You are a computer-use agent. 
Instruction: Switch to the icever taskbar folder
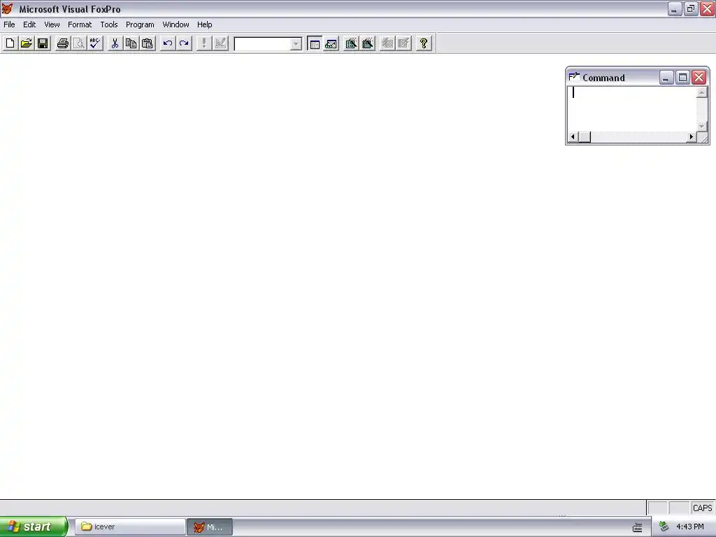129,527
